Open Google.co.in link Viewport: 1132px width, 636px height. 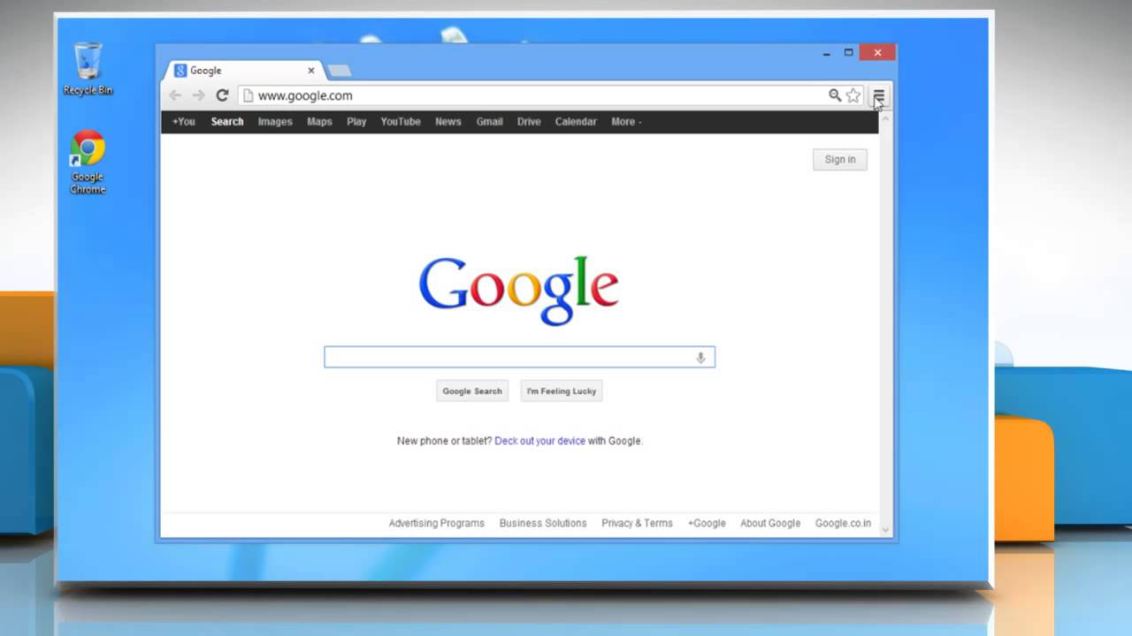click(843, 523)
